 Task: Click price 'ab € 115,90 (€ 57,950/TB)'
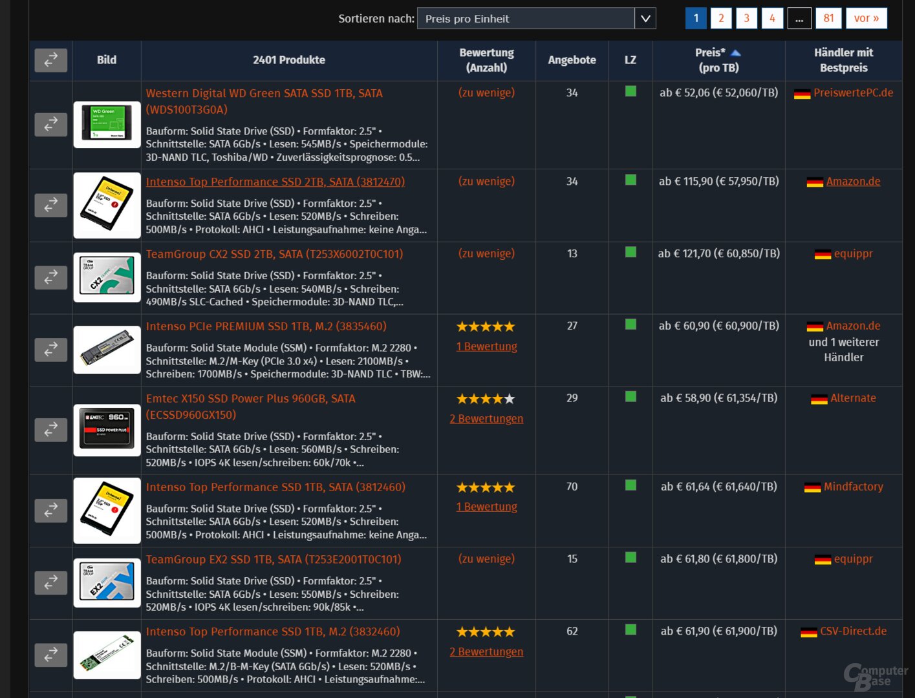pyautogui.click(x=718, y=182)
